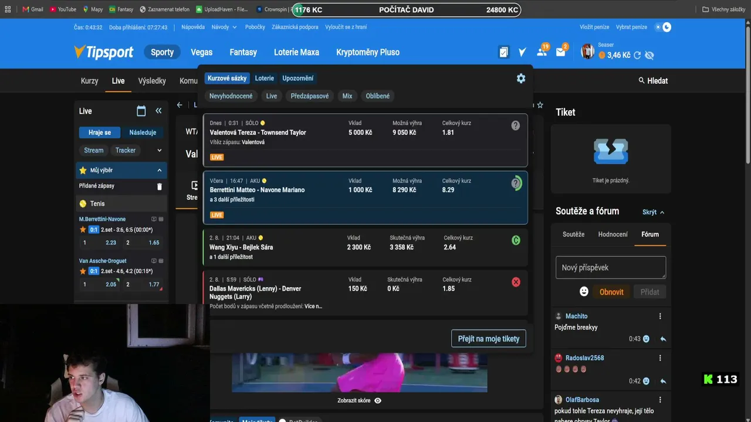The height and width of the screenshot is (422, 751).
Task: Select Upozornění tab
Action: click(298, 78)
